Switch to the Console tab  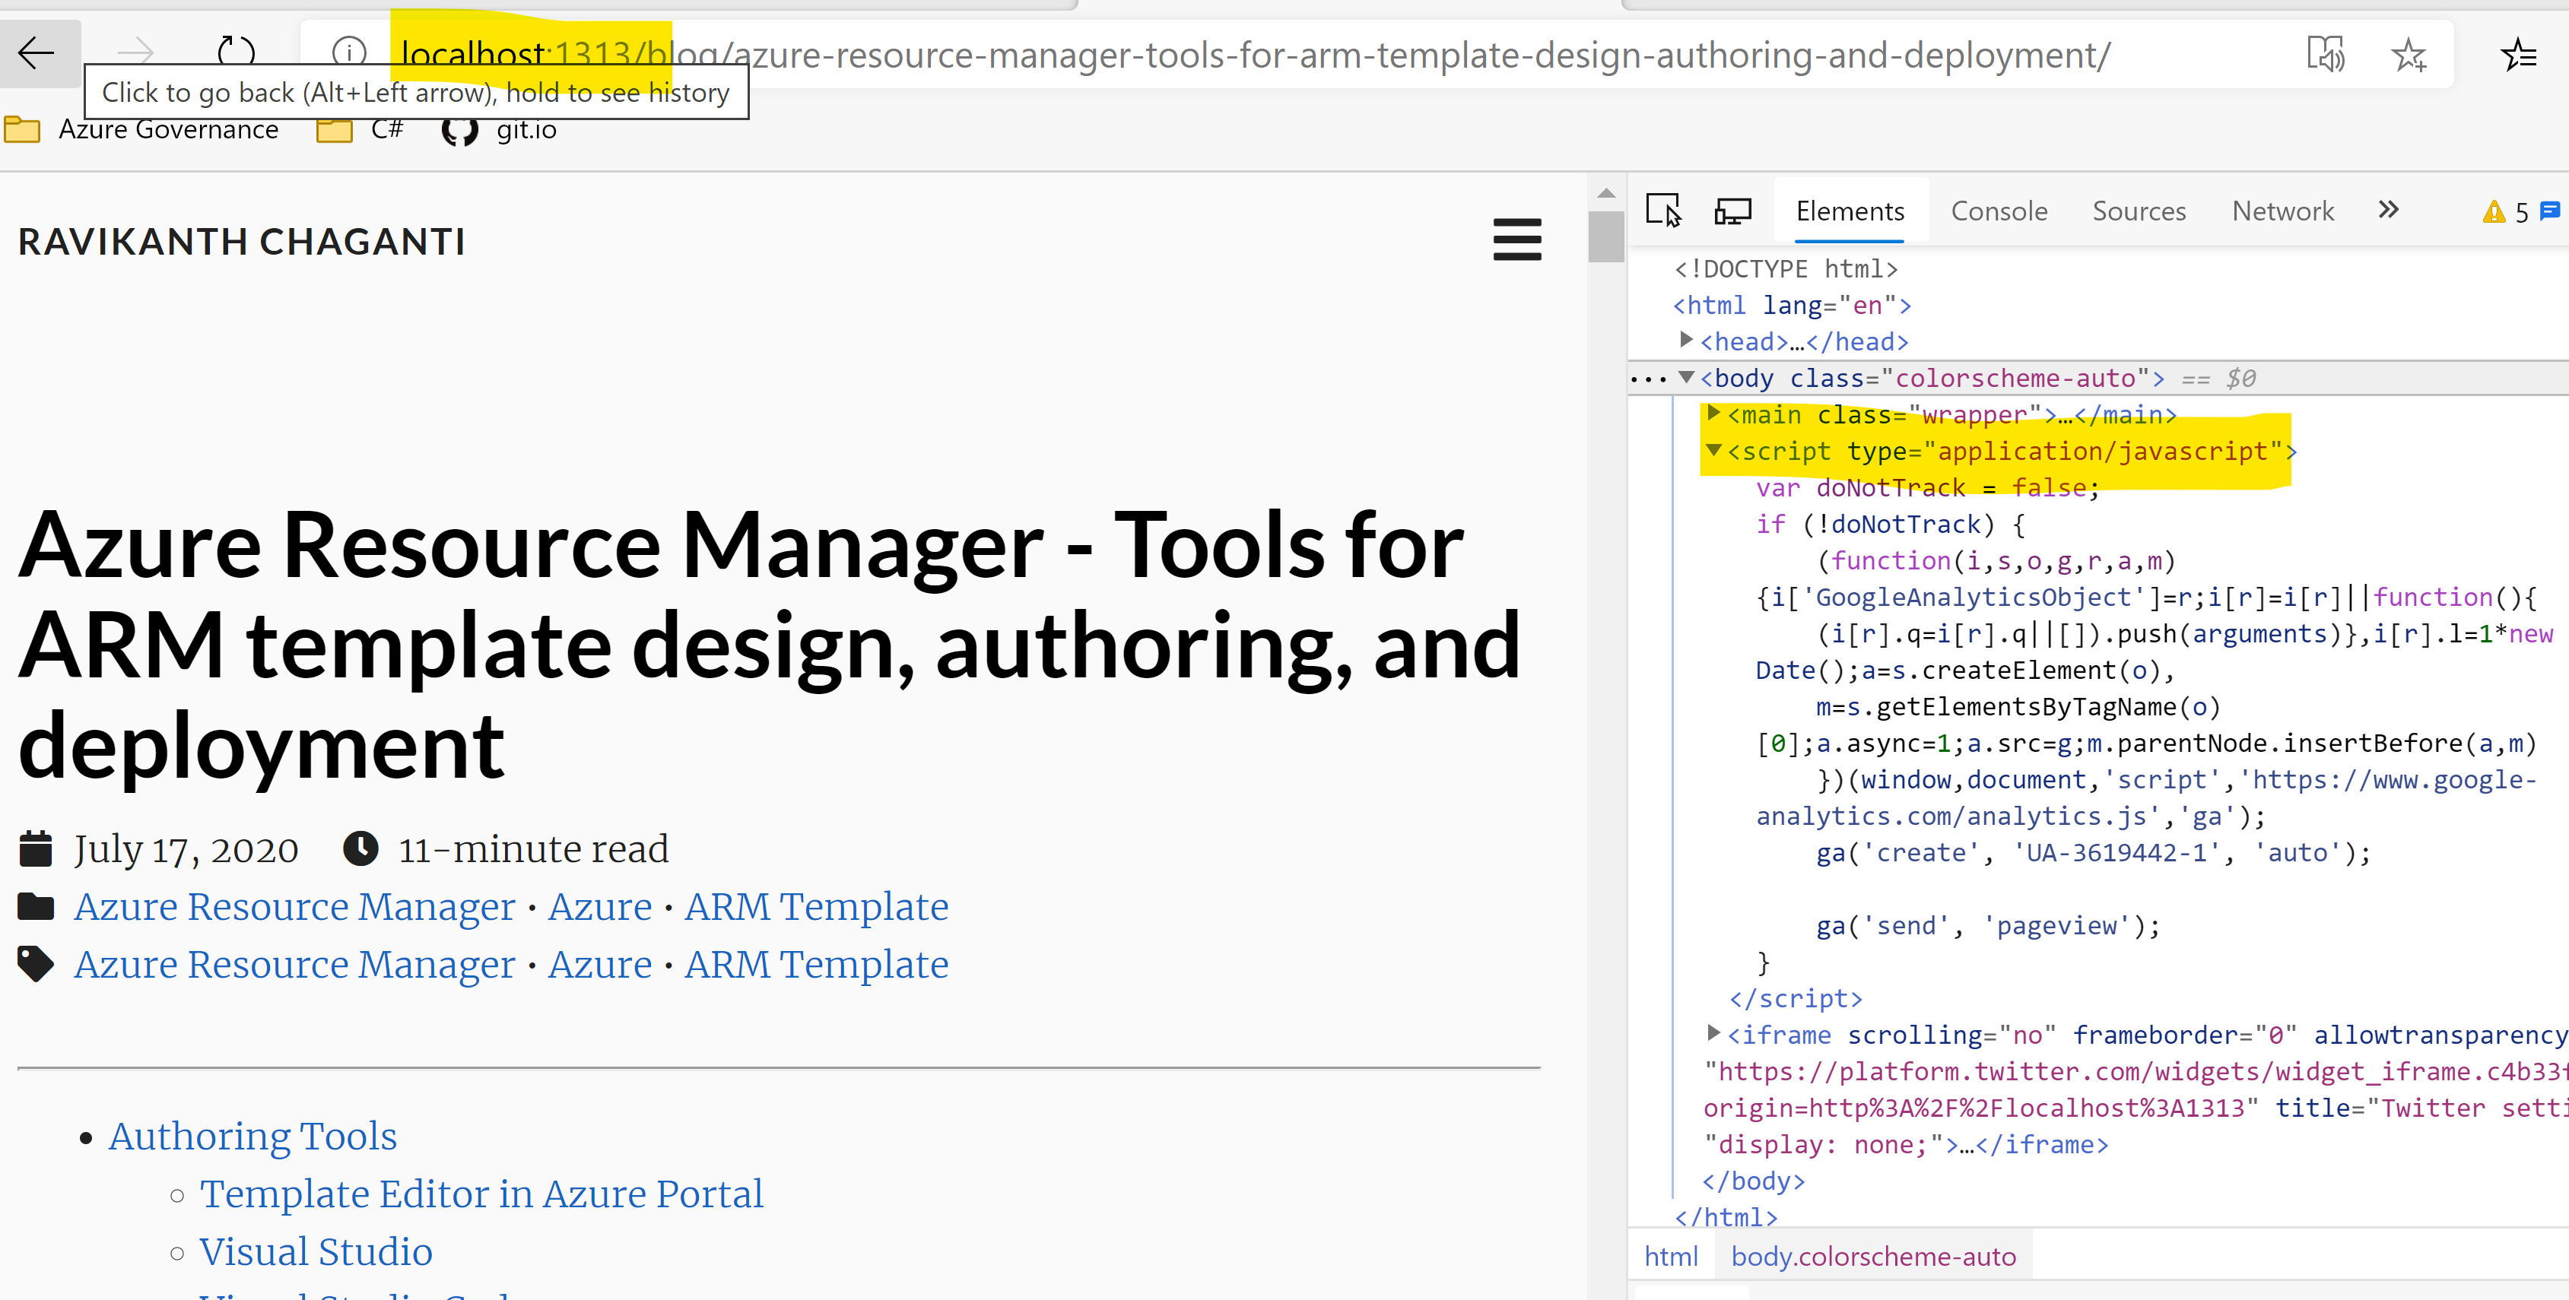[x=1999, y=211]
